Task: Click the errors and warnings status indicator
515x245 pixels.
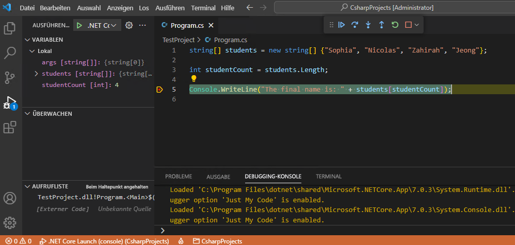Action: [x=19, y=241]
